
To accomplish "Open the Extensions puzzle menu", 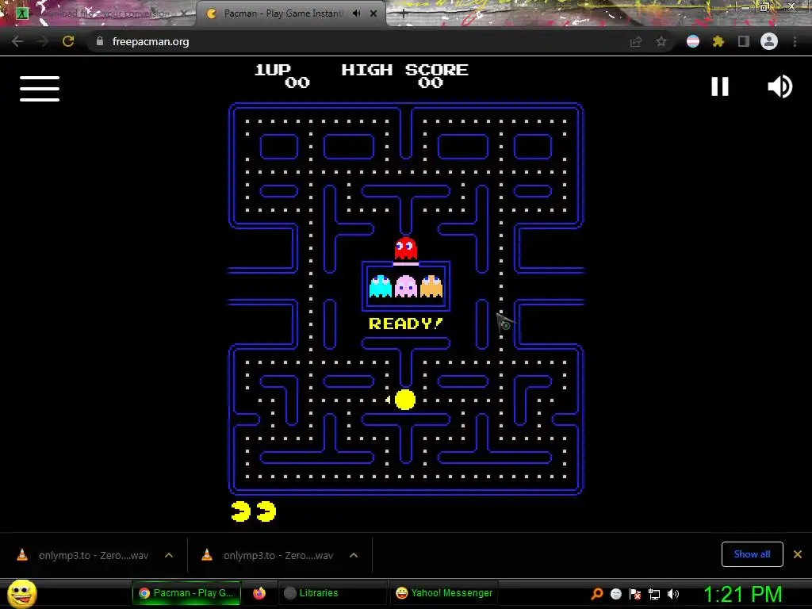I will [x=718, y=41].
